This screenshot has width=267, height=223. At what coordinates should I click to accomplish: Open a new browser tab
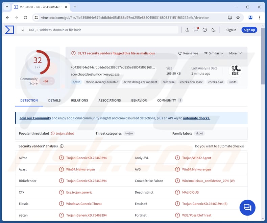[x=75, y=7]
